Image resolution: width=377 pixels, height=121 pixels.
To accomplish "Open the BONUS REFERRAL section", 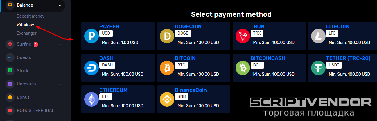I will pos(35,110).
